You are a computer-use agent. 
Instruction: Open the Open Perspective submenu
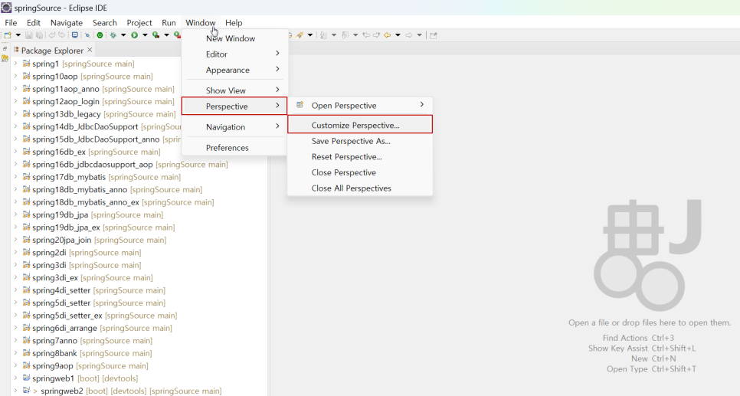click(360, 105)
